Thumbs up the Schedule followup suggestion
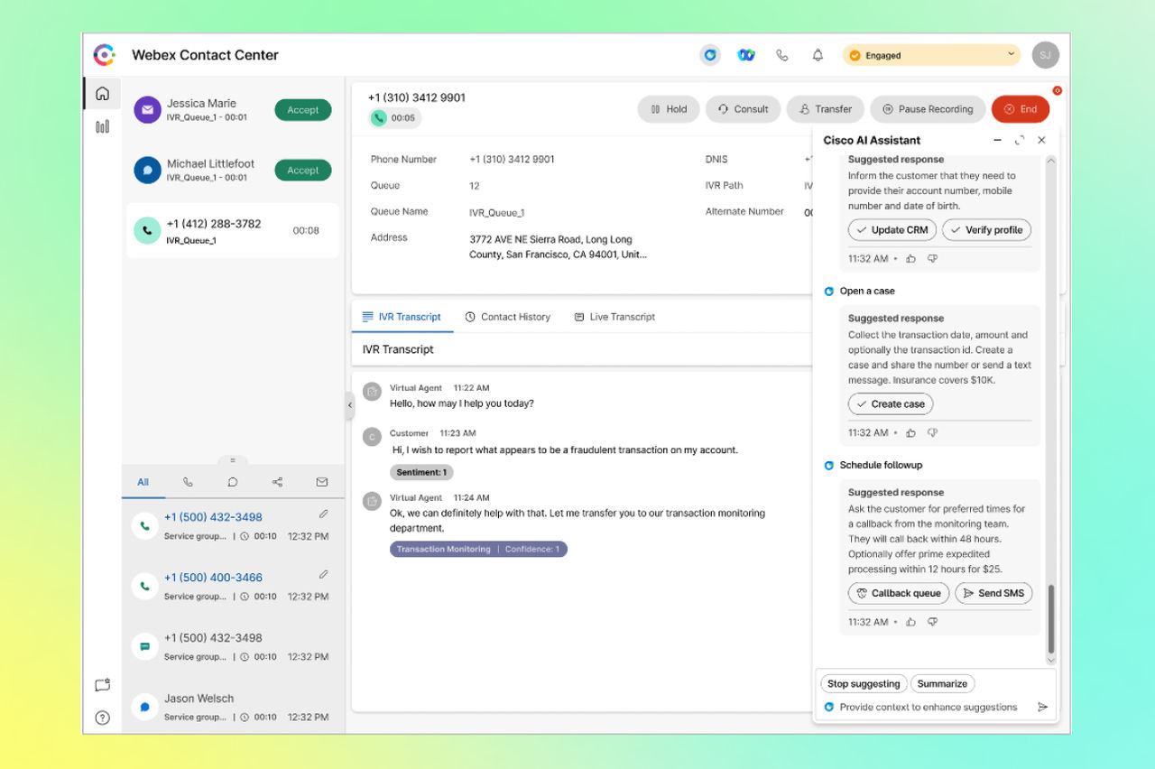Viewport: 1155px width, 769px height. pyautogui.click(x=910, y=622)
